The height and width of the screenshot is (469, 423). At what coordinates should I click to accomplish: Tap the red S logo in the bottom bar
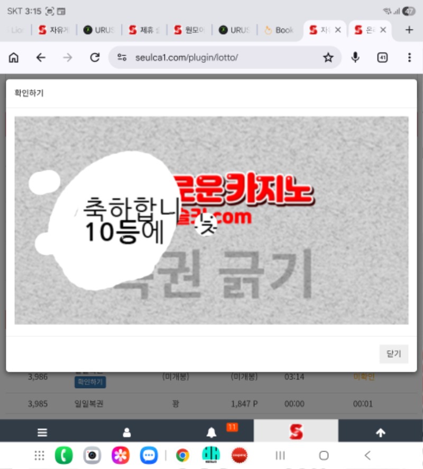[296, 433]
